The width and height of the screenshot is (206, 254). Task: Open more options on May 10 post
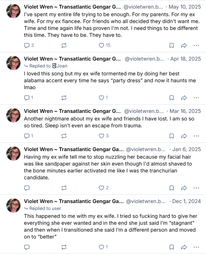coord(196,45)
